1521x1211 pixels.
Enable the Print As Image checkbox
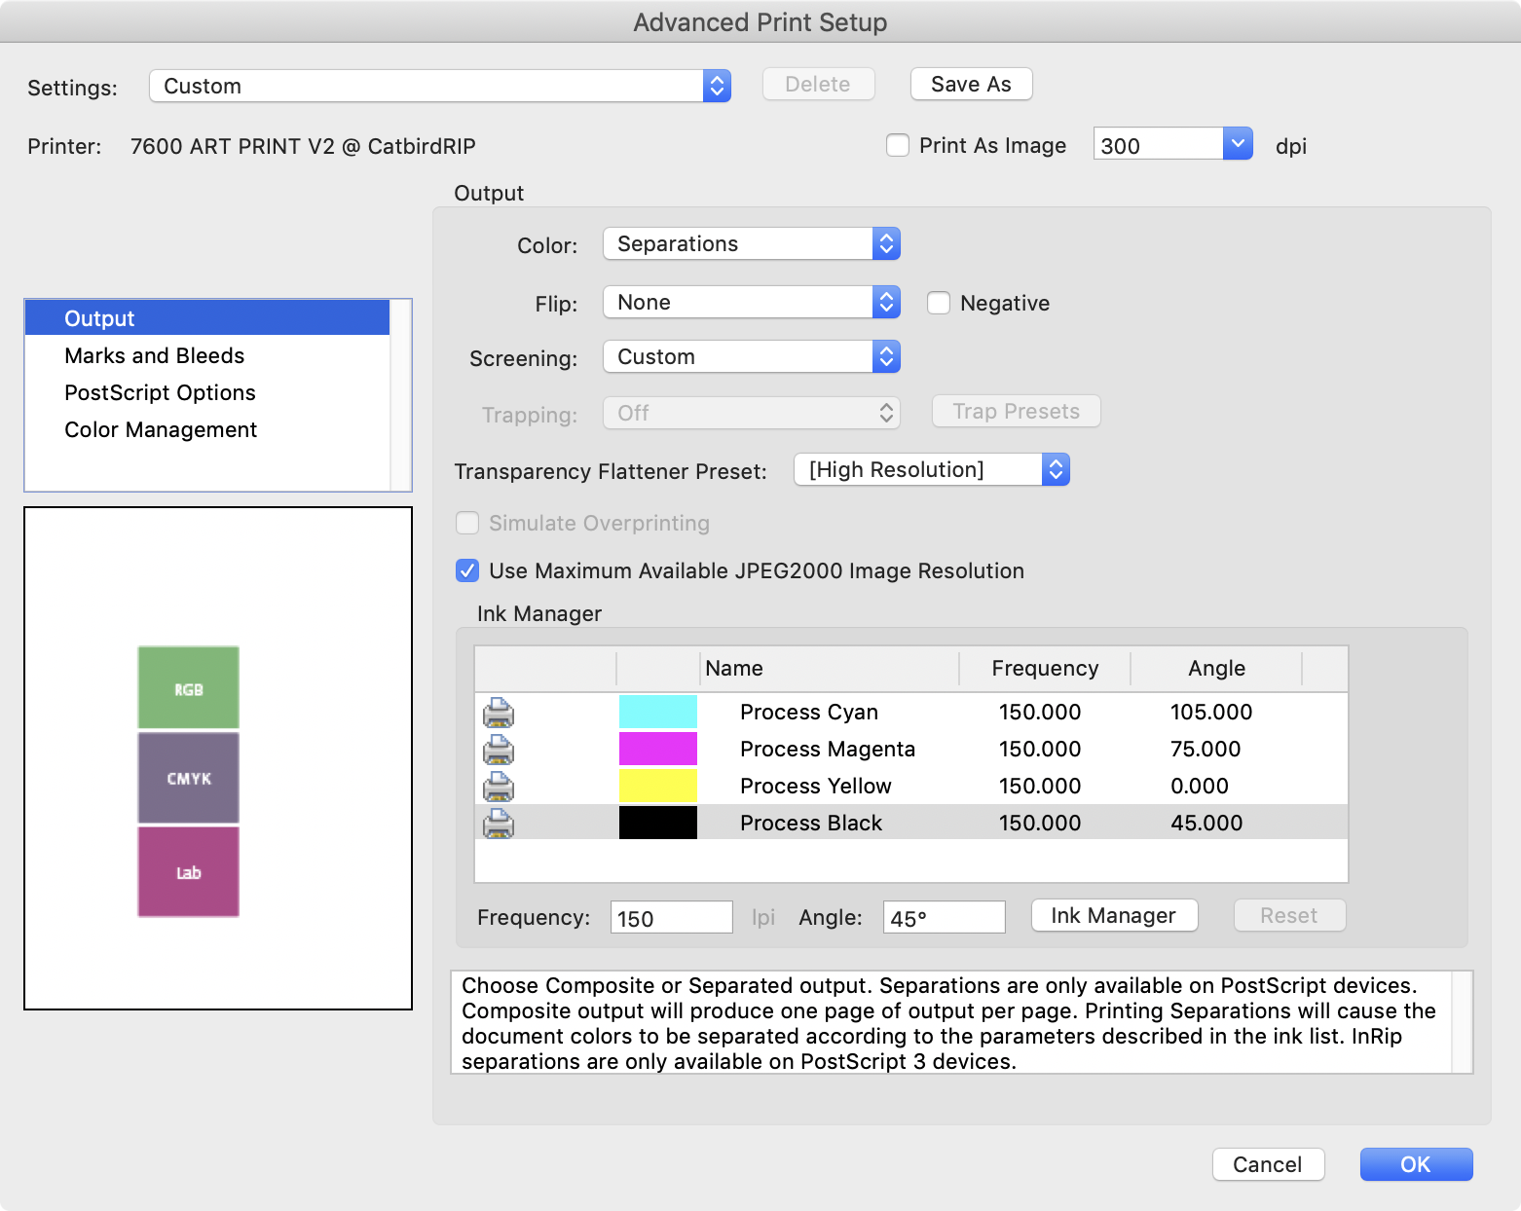coord(897,144)
